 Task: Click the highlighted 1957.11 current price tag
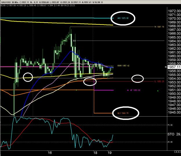174,67
